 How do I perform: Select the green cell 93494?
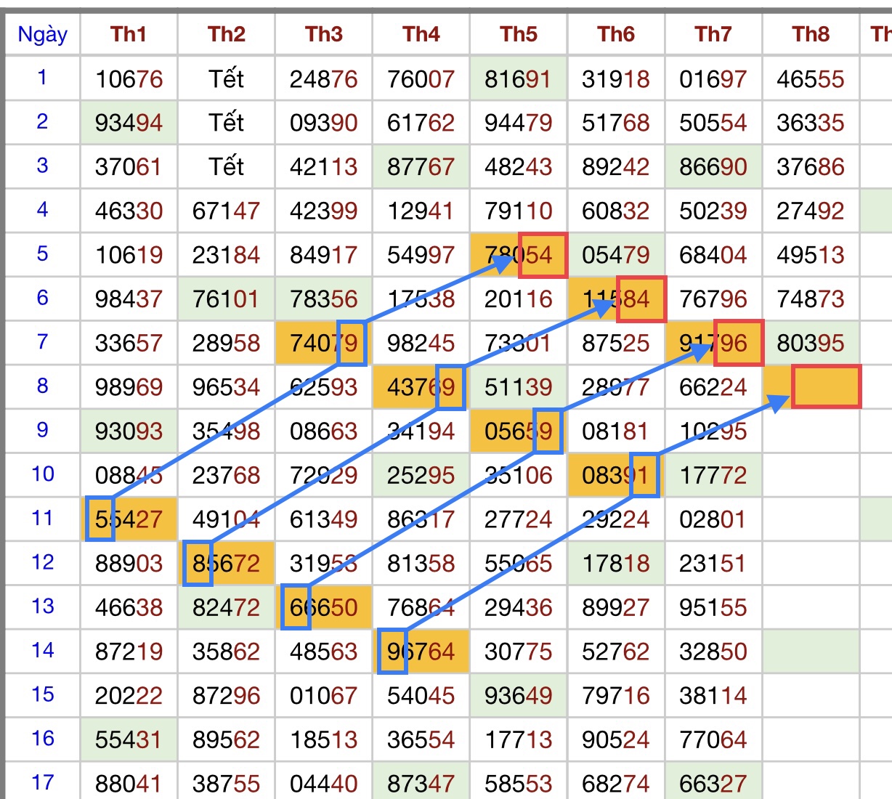[x=129, y=123]
